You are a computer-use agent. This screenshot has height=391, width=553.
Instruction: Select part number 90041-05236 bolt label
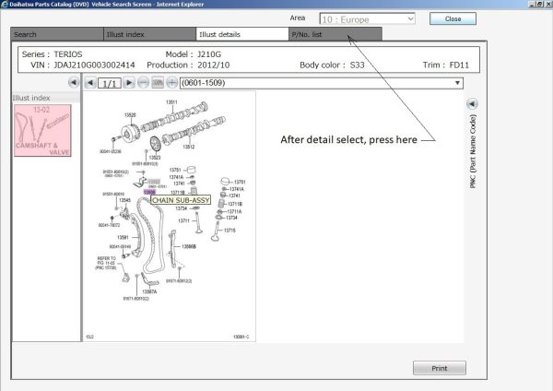111,151
